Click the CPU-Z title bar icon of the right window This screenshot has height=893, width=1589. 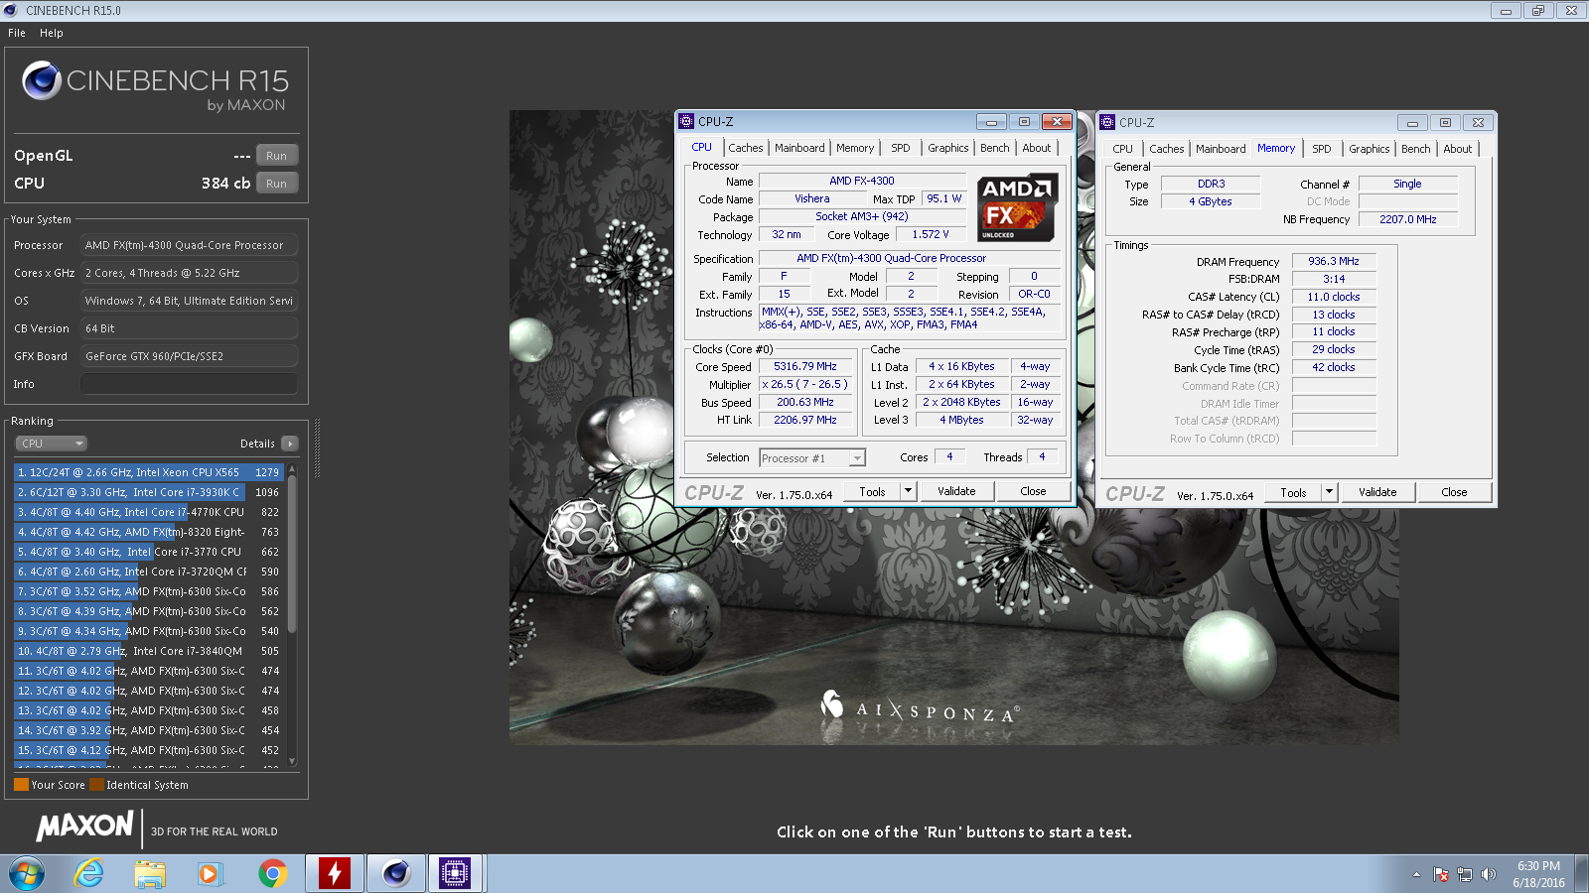[1107, 122]
